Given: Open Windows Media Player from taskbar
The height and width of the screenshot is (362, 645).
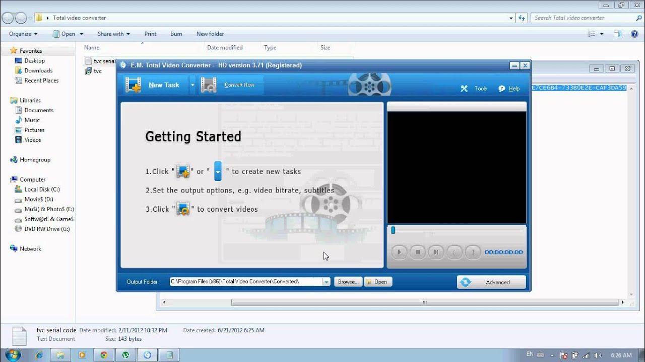Looking at the screenshot, I should point(82,354).
